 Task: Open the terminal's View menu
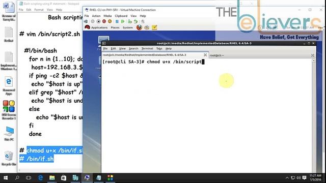[122, 49]
